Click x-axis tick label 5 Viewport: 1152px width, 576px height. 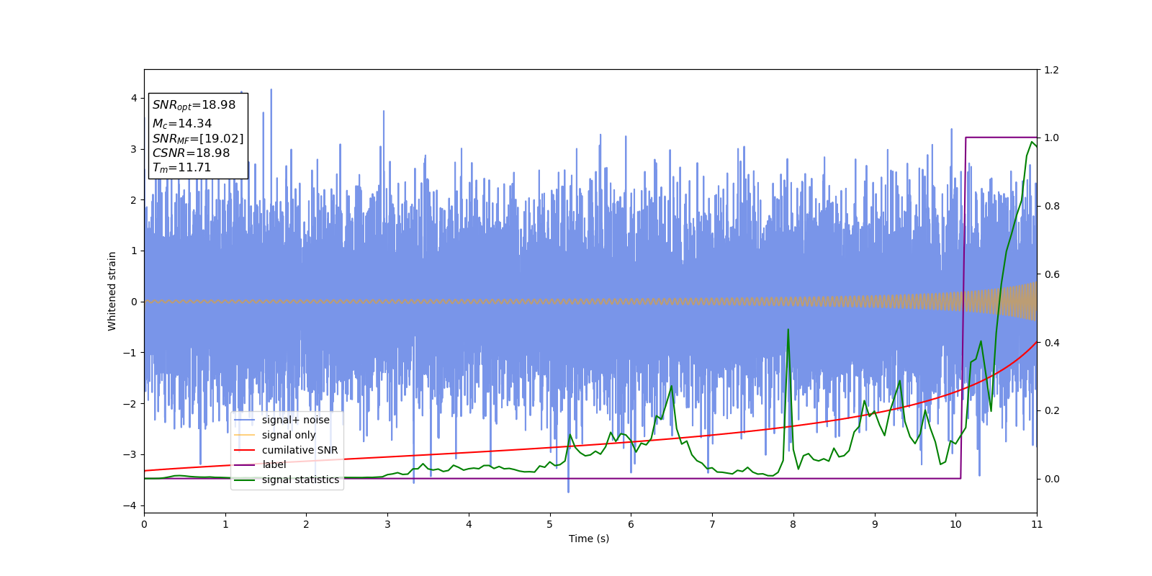[549, 524]
